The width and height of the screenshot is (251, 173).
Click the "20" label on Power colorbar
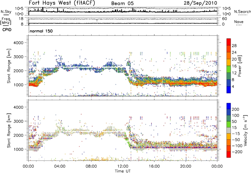coord(234,59)
